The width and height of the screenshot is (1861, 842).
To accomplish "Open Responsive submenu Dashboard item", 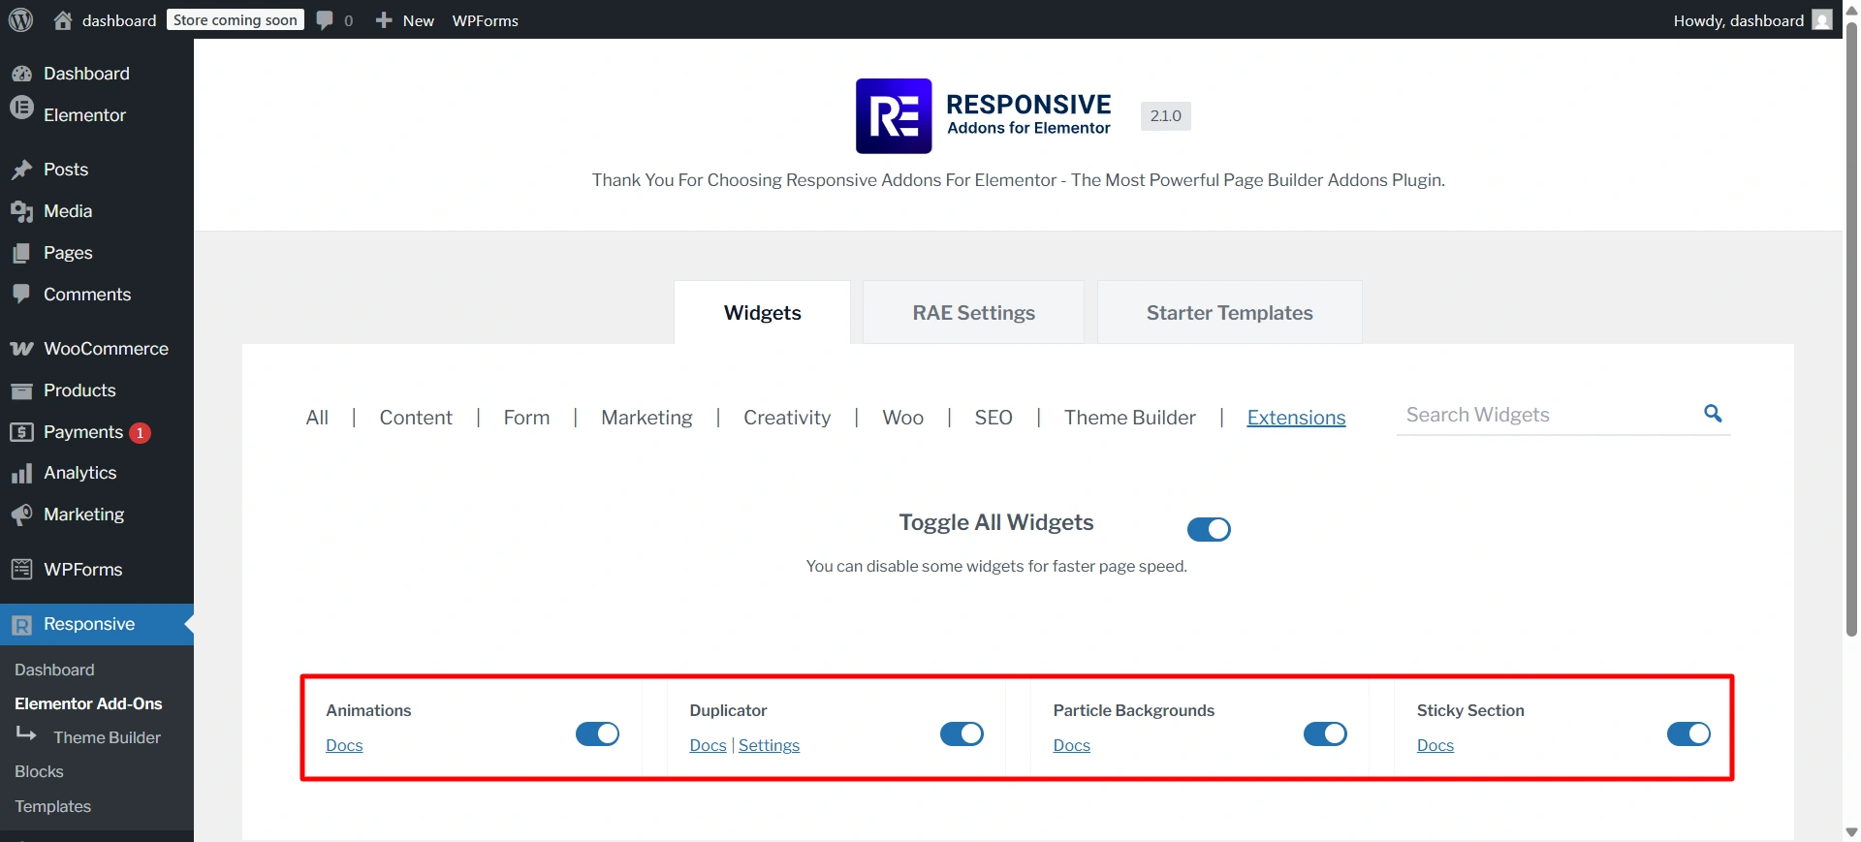I will pyautogui.click(x=54, y=670).
